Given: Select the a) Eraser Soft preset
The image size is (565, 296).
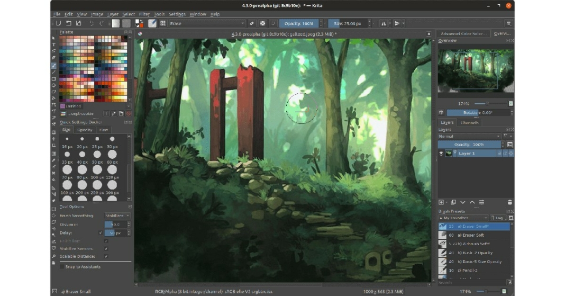Looking at the screenshot, I should pyautogui.click(x=474, y=235).
